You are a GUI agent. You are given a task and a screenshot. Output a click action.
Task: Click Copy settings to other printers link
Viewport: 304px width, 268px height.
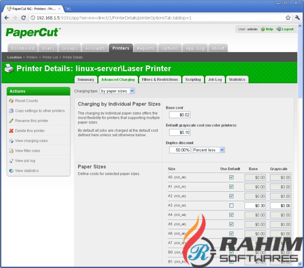40,111
